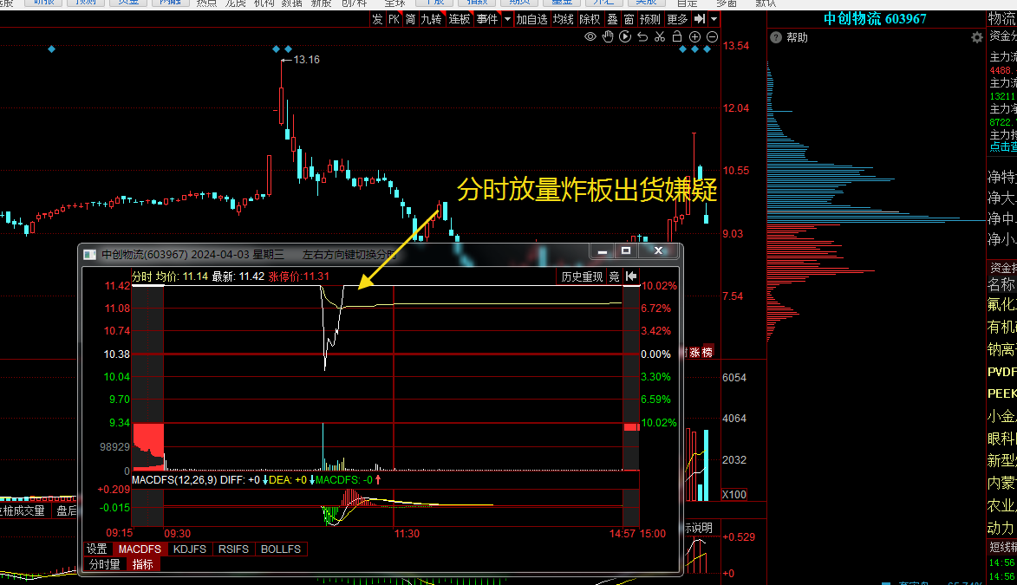Image resolution: width=1017 pixels, height=585 pixels.
Task: Click the X100 volume unit label
Action: point(734,494)
